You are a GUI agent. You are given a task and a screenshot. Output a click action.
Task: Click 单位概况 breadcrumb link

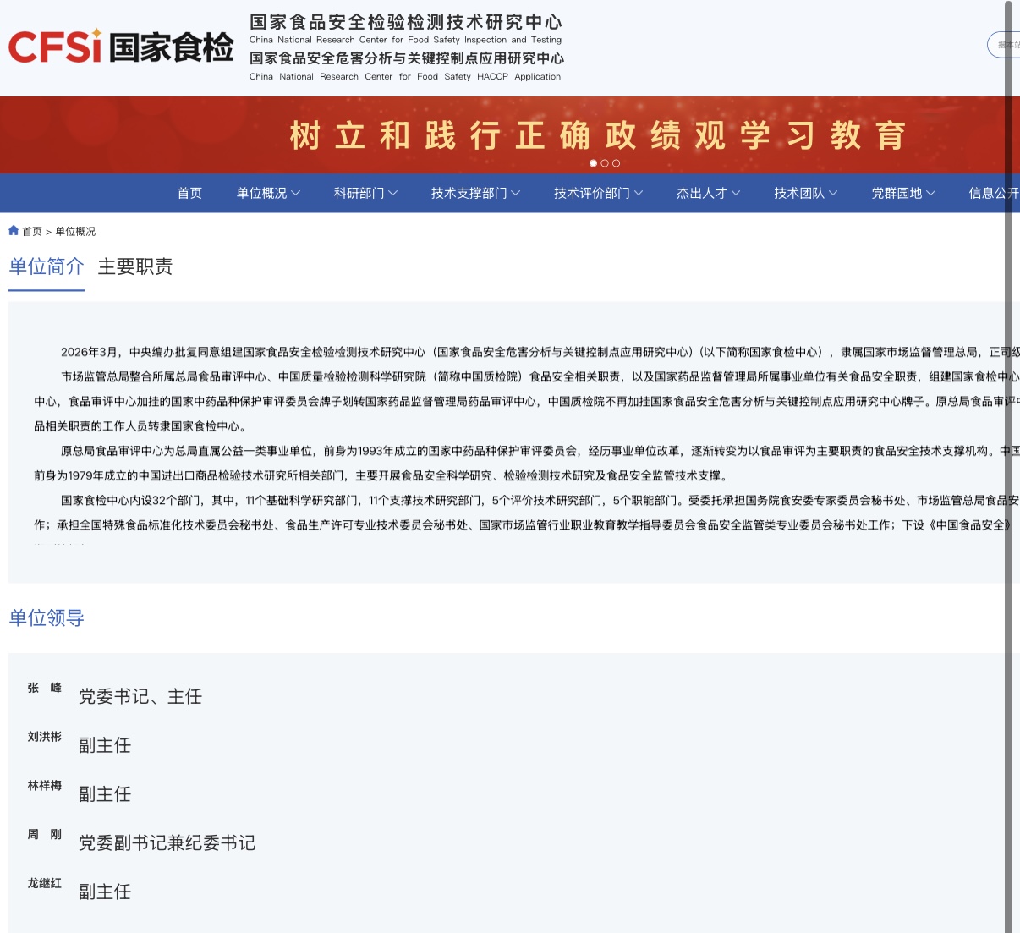[75, 231]
